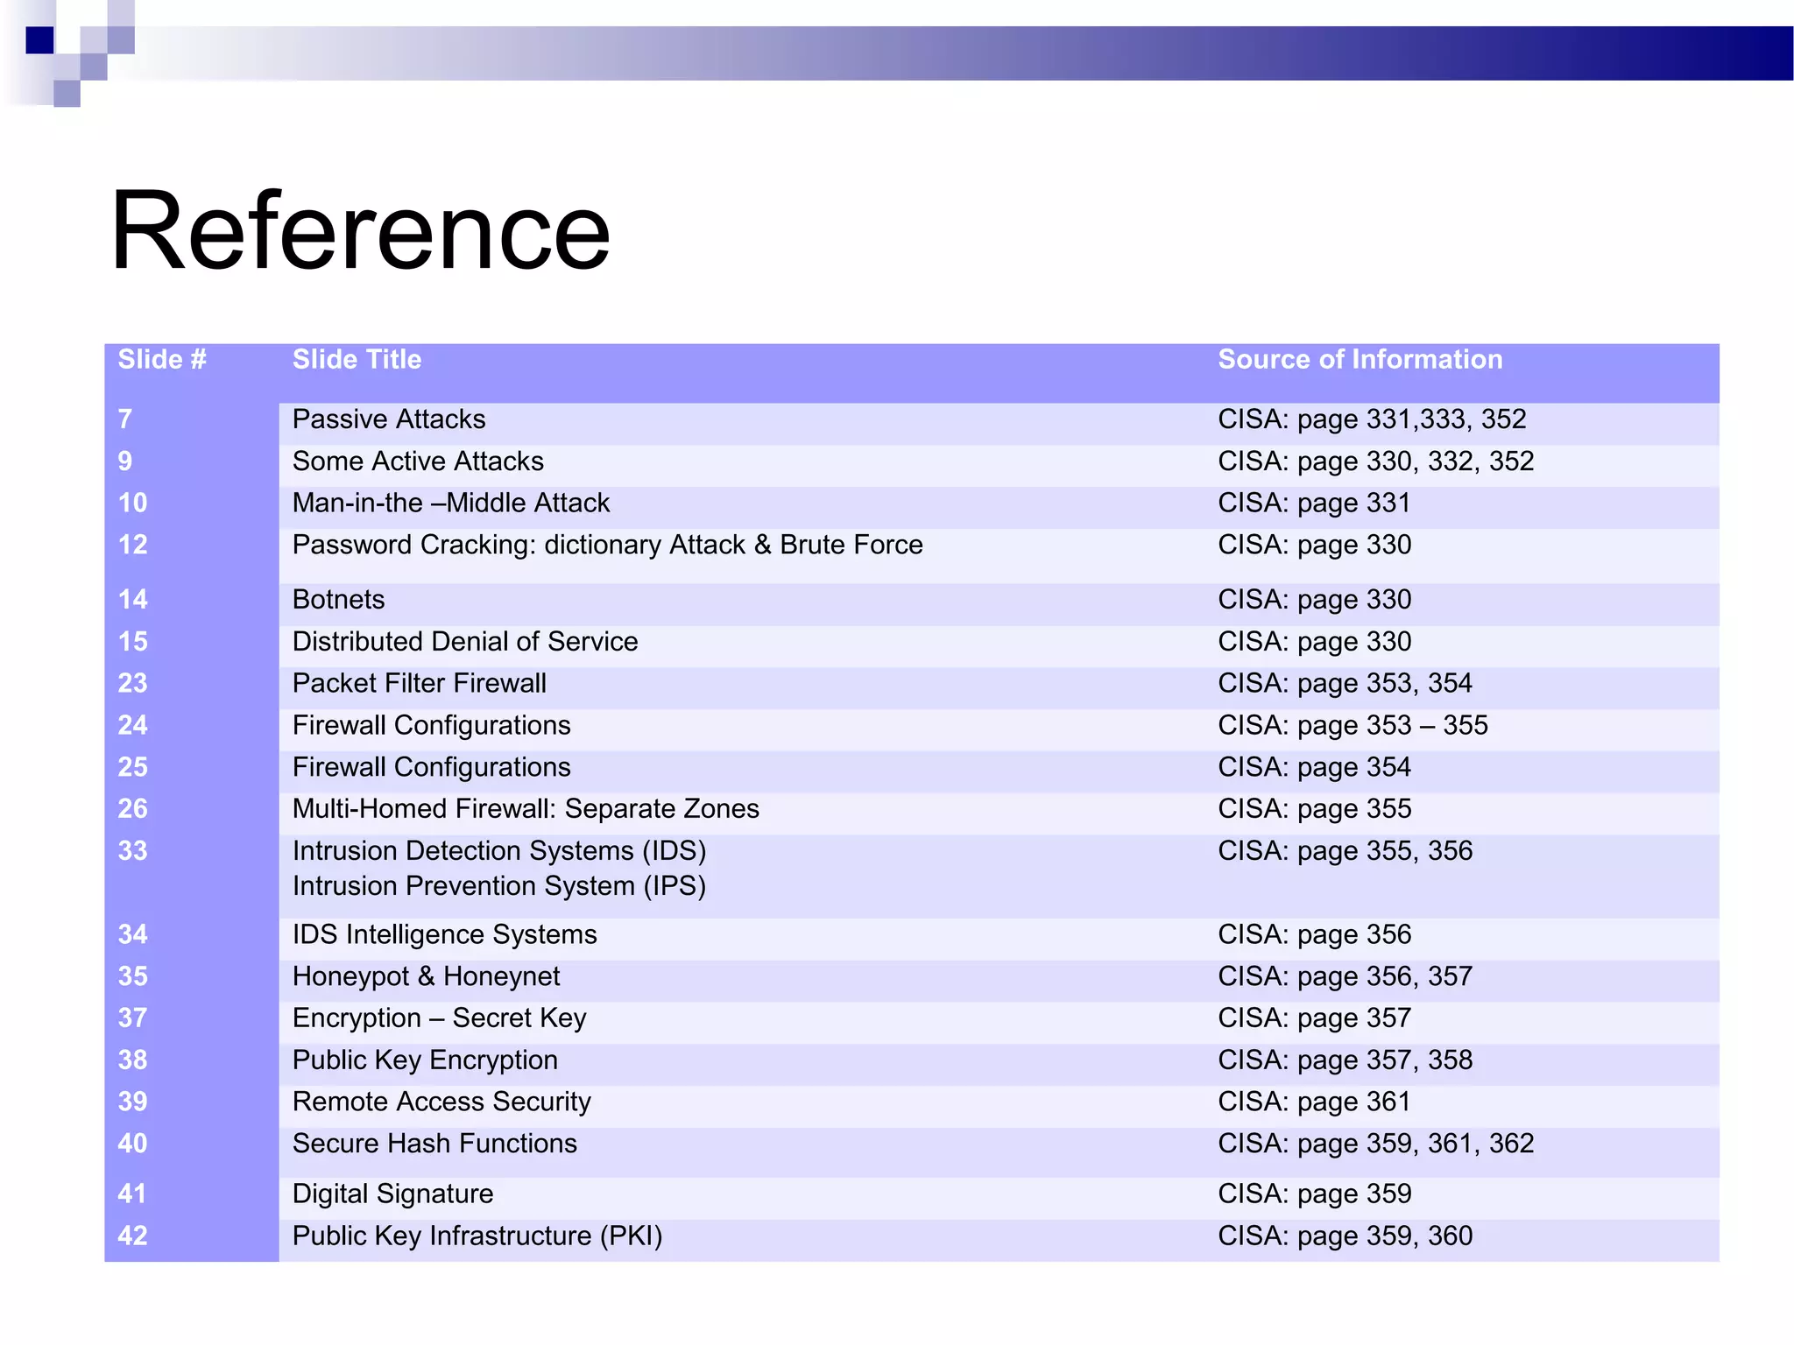The image size is (1794, 1345).
Task: Select 'Encryption – Secret Key' title
Action: coord(439,1018)
